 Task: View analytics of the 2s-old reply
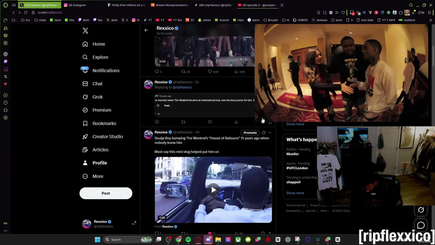tap(236, 122)
